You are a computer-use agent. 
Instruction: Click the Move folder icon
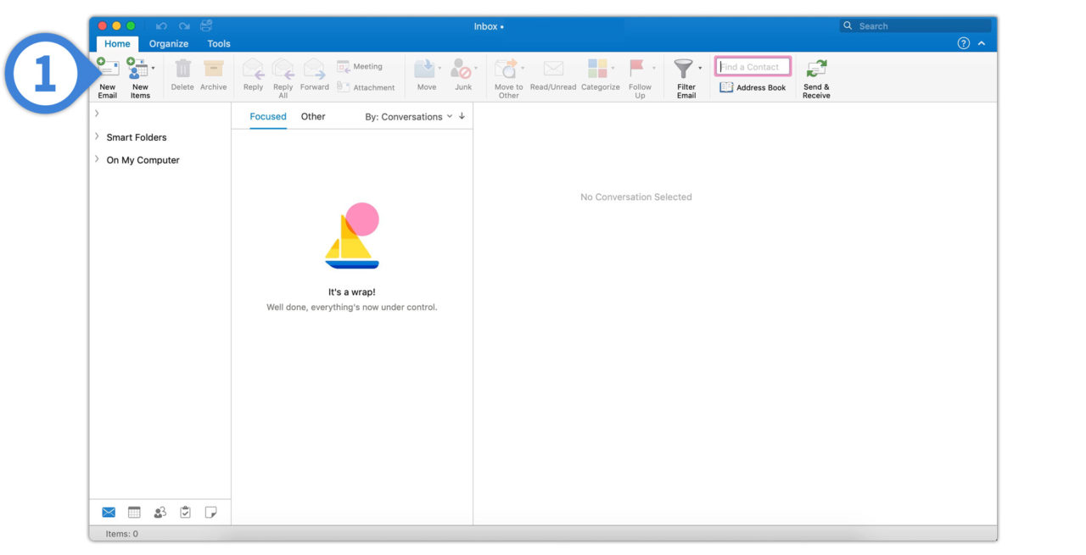pos(424,69)
